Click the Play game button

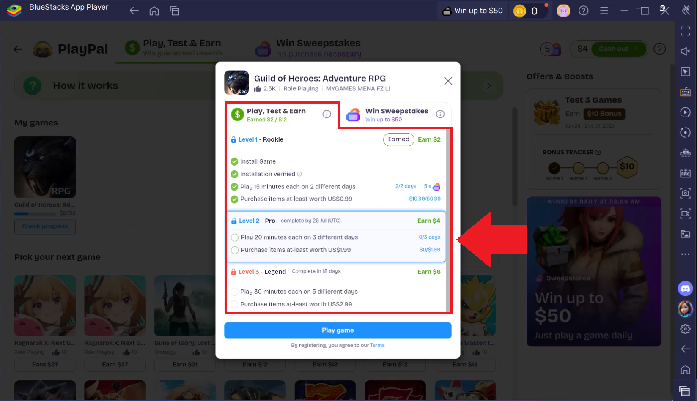pyautogui.click(x=338, y=330)
